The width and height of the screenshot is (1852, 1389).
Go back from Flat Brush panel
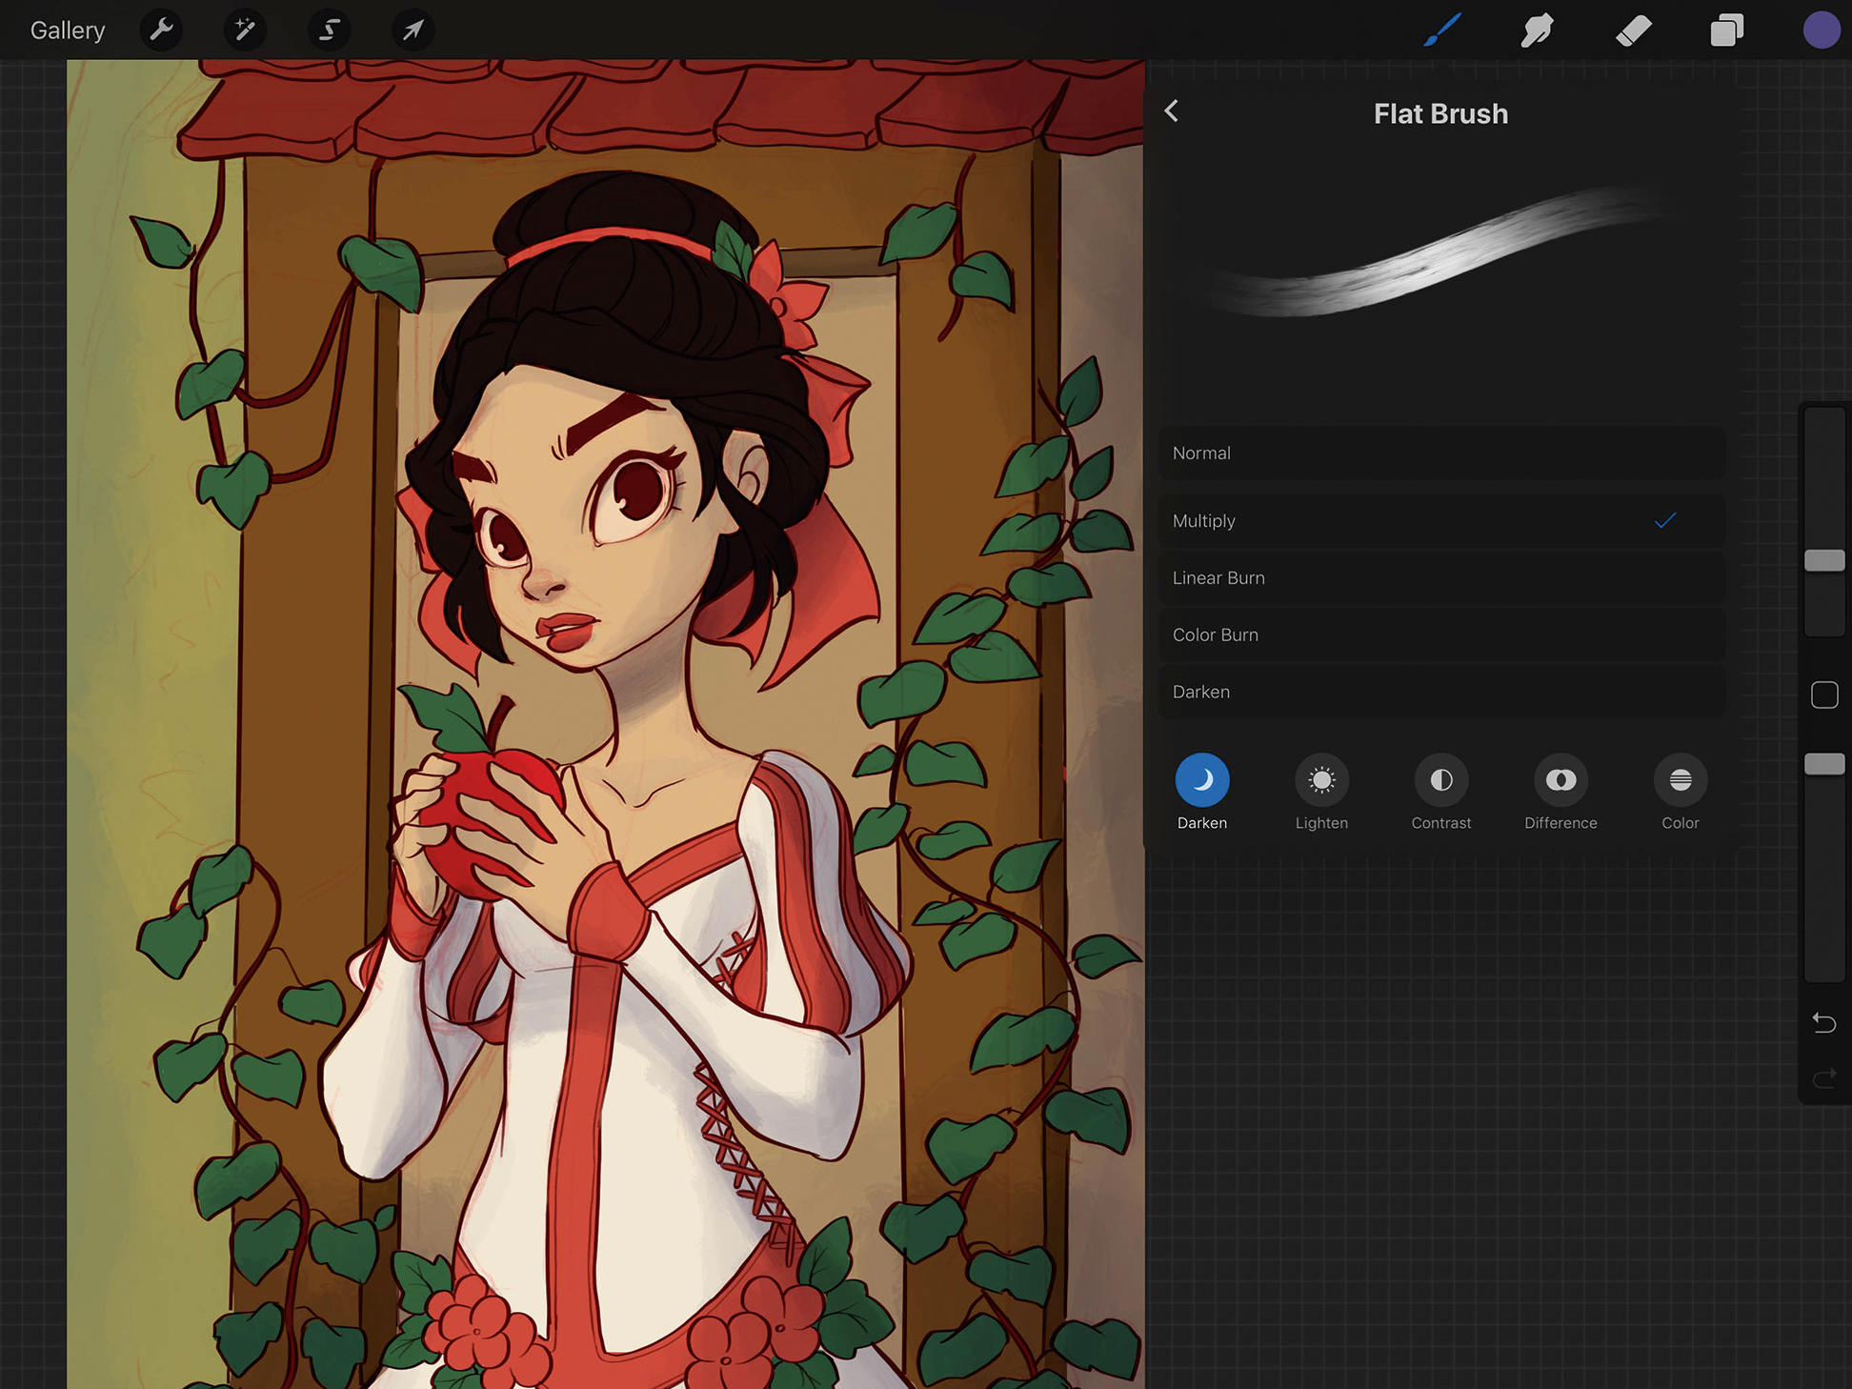(1172, 111)
